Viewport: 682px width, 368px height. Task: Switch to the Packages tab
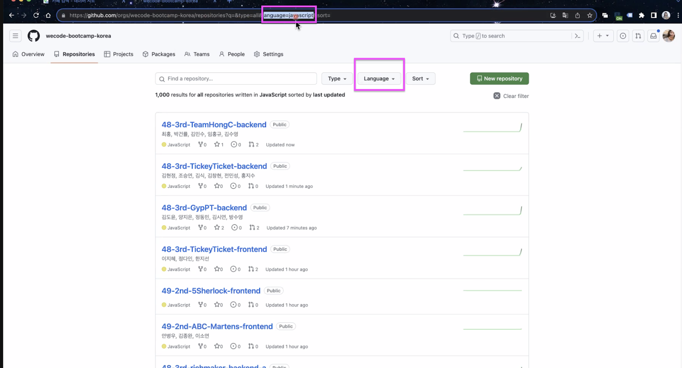[x=159, y=54]
